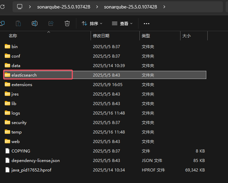228x183 pixels.
Task: Click the refresh icon in address bar
Action: pyautogui.click(x=2, y=7)
